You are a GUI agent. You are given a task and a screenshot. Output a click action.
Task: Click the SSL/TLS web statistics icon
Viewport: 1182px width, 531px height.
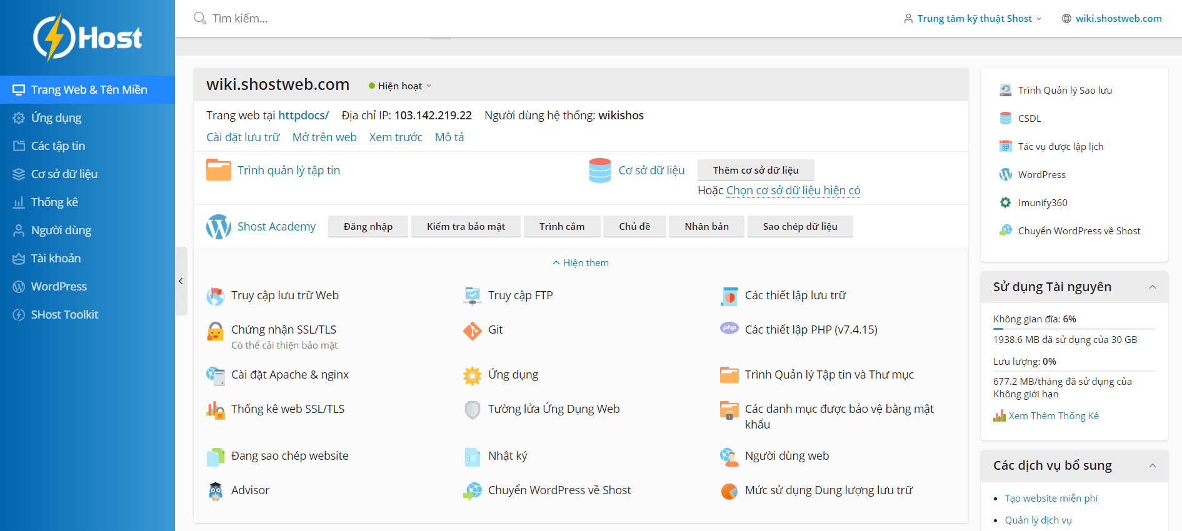(x=216, y=410)
